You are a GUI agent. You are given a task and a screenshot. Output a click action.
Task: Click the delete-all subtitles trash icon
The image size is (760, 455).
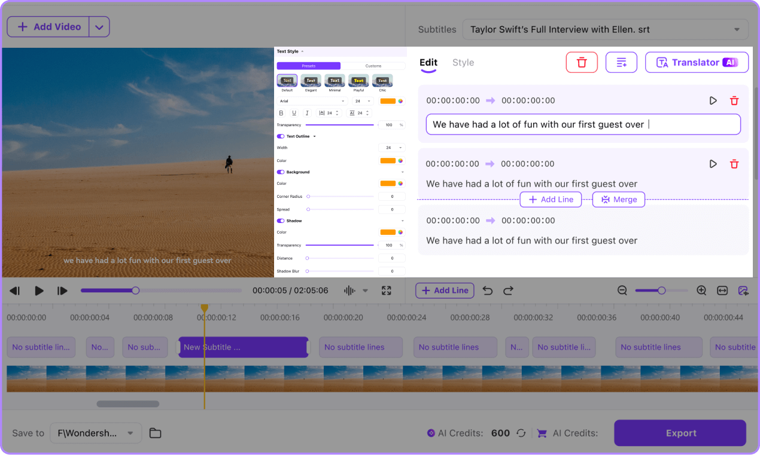coord(581,62)
